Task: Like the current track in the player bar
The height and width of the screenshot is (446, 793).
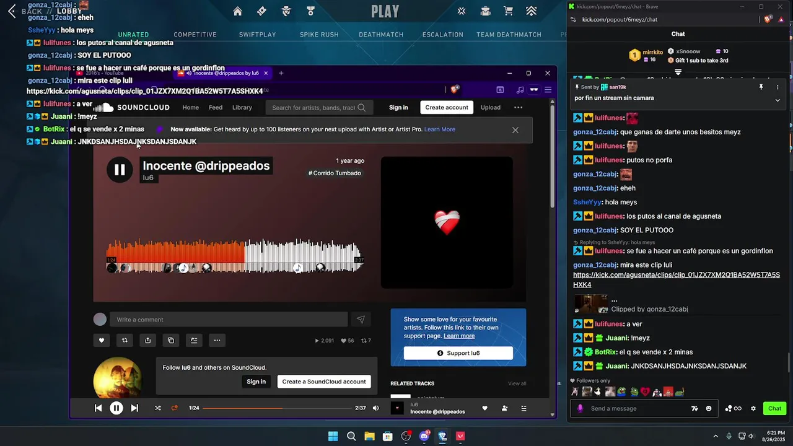Action: coord(484,408)
